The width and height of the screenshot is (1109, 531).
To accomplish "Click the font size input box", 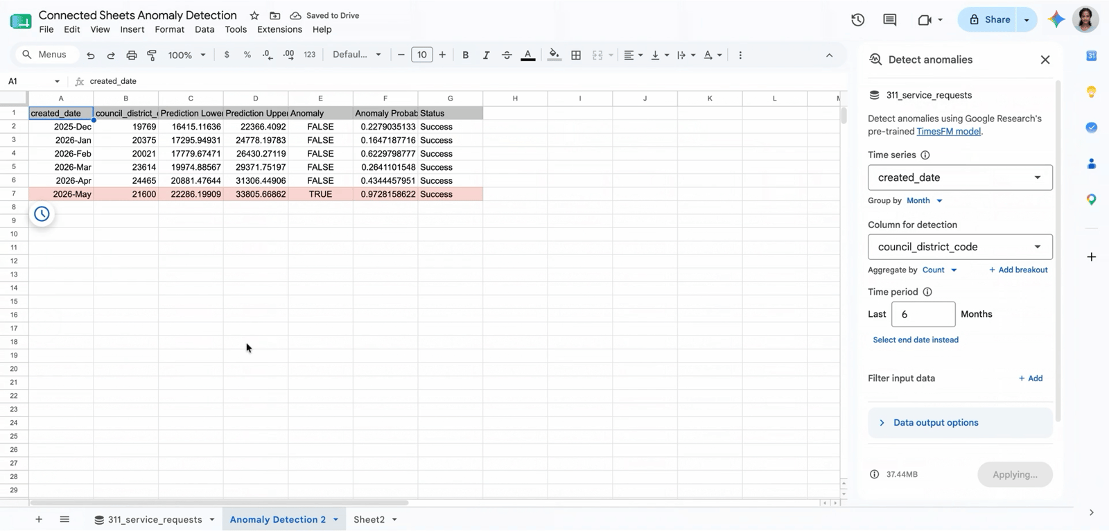I will coord(422,55).
